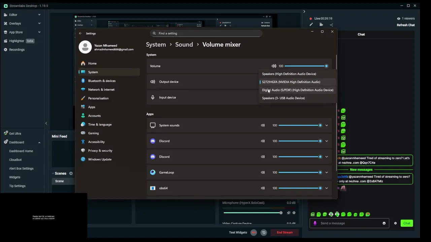
Task: Add a new scene with plus icon
Action: tap(71, 173)
